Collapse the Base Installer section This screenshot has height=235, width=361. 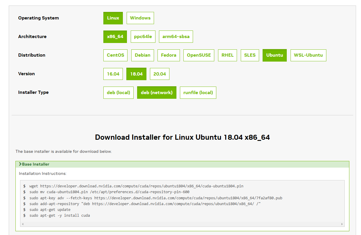pos(182,164)
